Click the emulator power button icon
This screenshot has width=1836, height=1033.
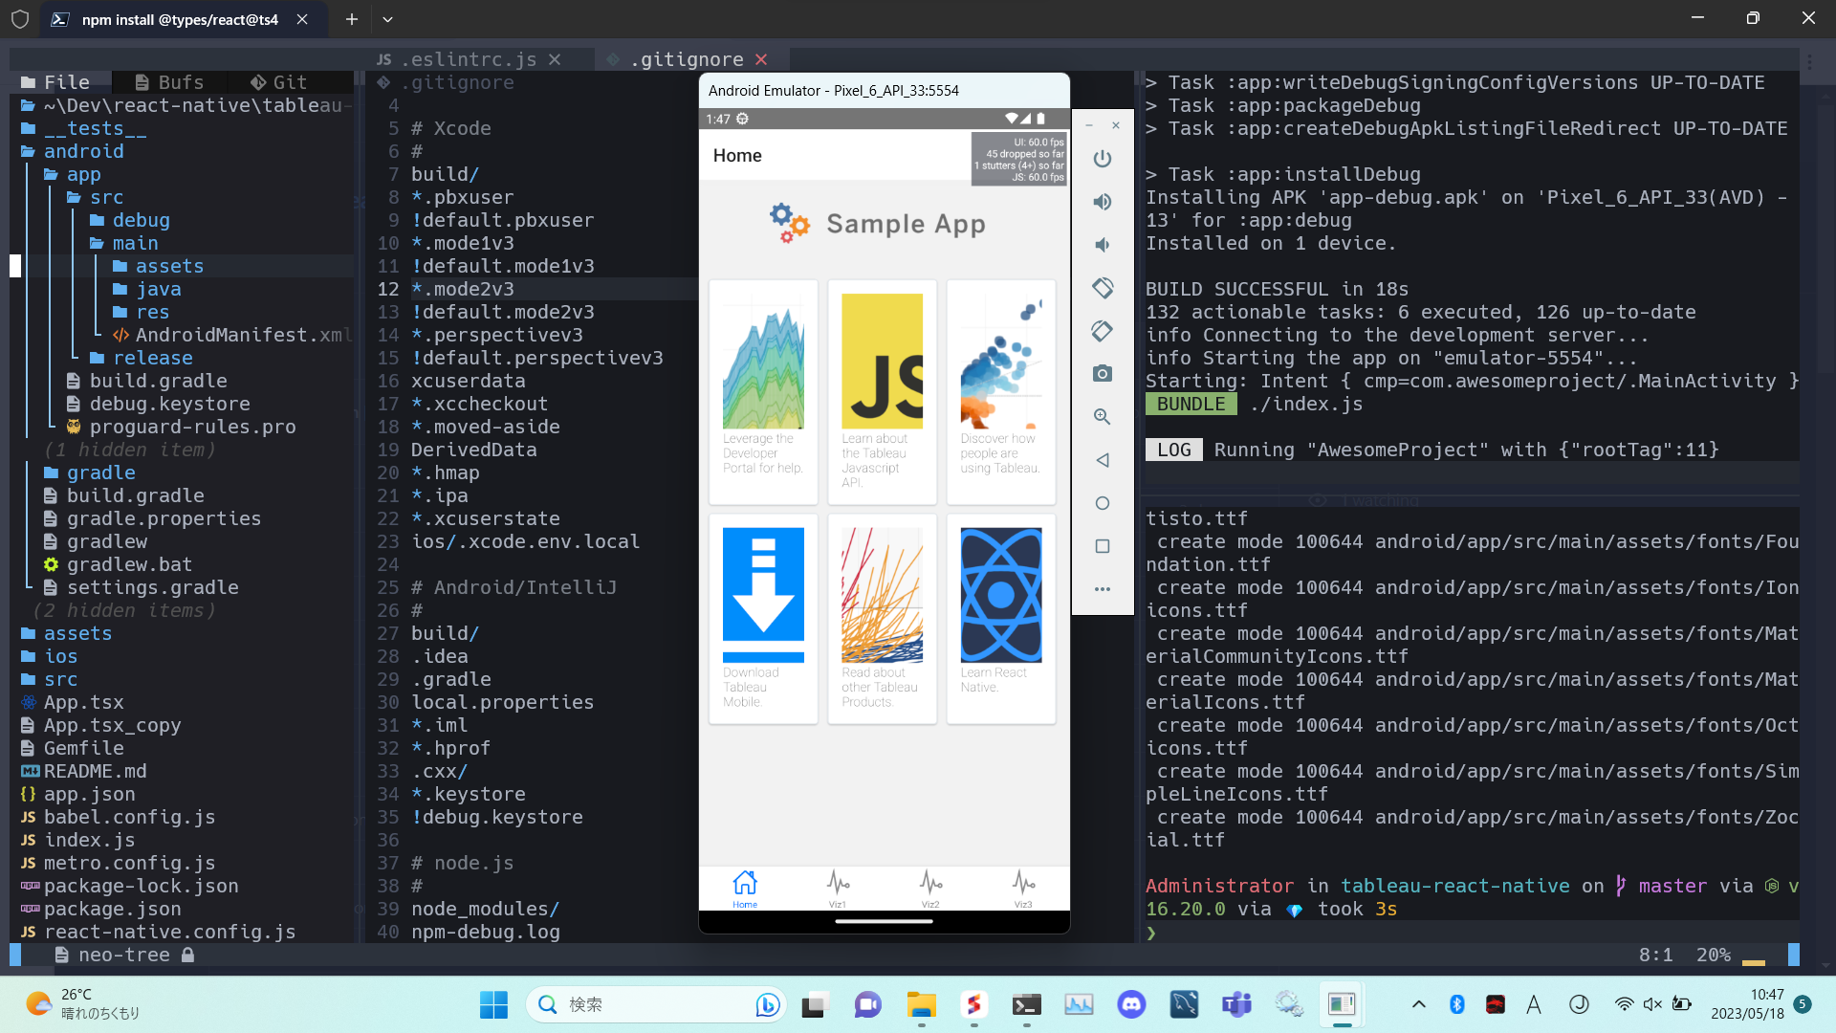(1103, 159)
